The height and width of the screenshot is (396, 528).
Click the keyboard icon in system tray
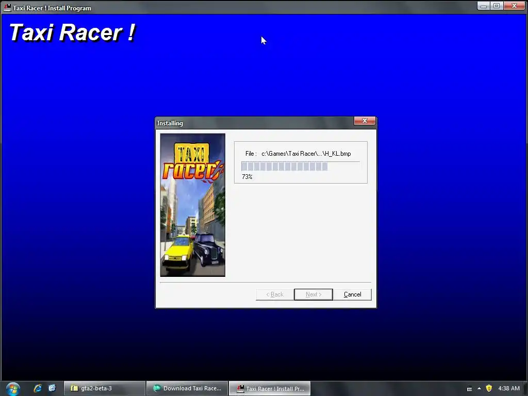coord(469,389)
